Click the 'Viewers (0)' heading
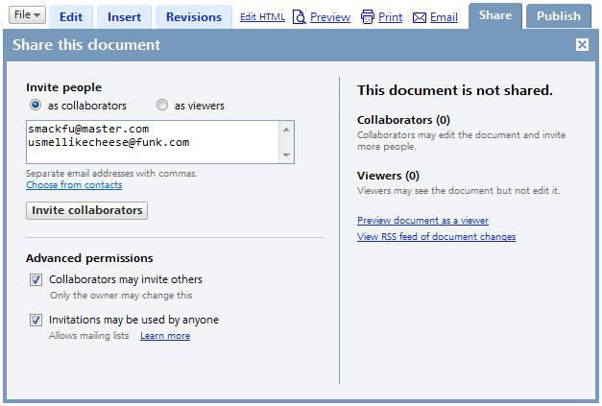The height and width of the screenshot is (406, 602). (x=388, y=176)
